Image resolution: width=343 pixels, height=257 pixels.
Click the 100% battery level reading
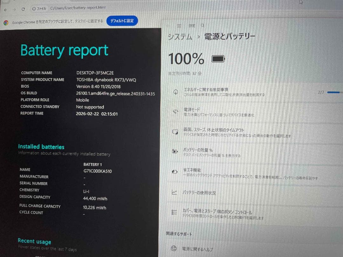tap(186, 59)
